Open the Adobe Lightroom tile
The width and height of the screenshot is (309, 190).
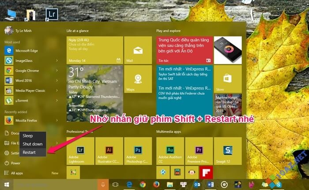tap(80, 151)
